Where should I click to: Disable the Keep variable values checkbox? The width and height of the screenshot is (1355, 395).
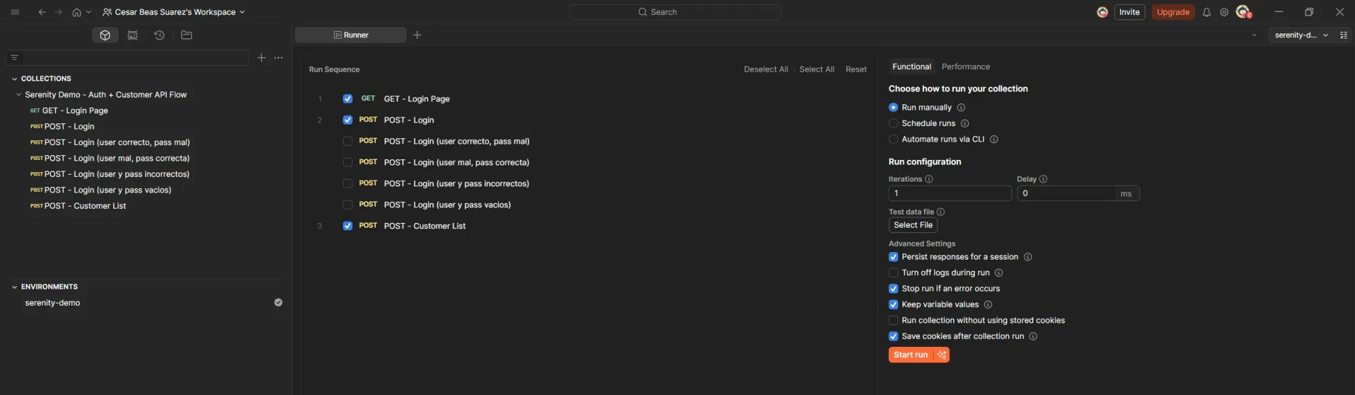pos(893,305)
